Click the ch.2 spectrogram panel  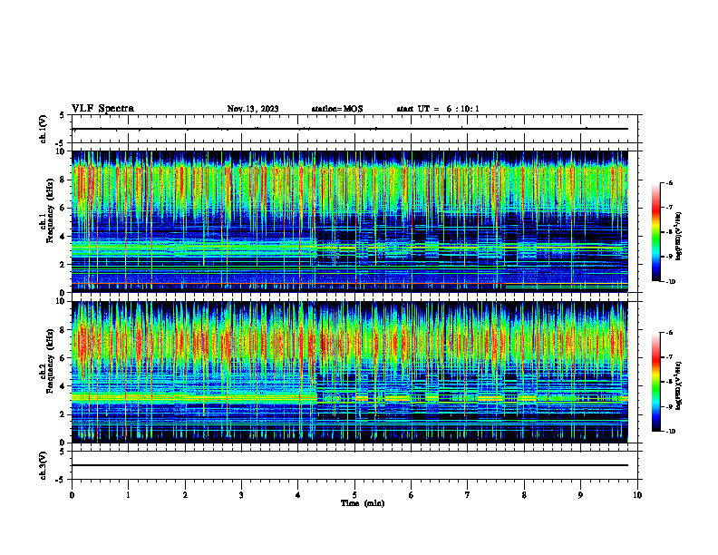click(x=350, y=372)
